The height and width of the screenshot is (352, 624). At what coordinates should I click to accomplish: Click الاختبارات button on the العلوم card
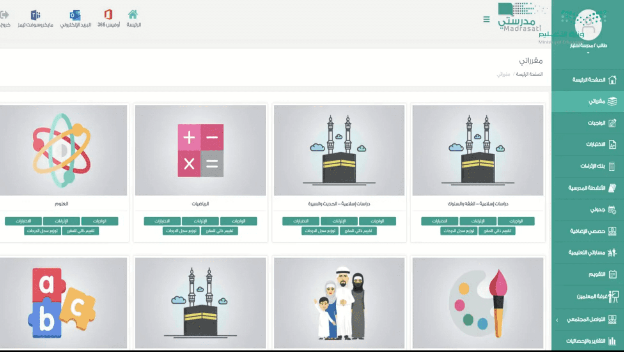[23, 221]
